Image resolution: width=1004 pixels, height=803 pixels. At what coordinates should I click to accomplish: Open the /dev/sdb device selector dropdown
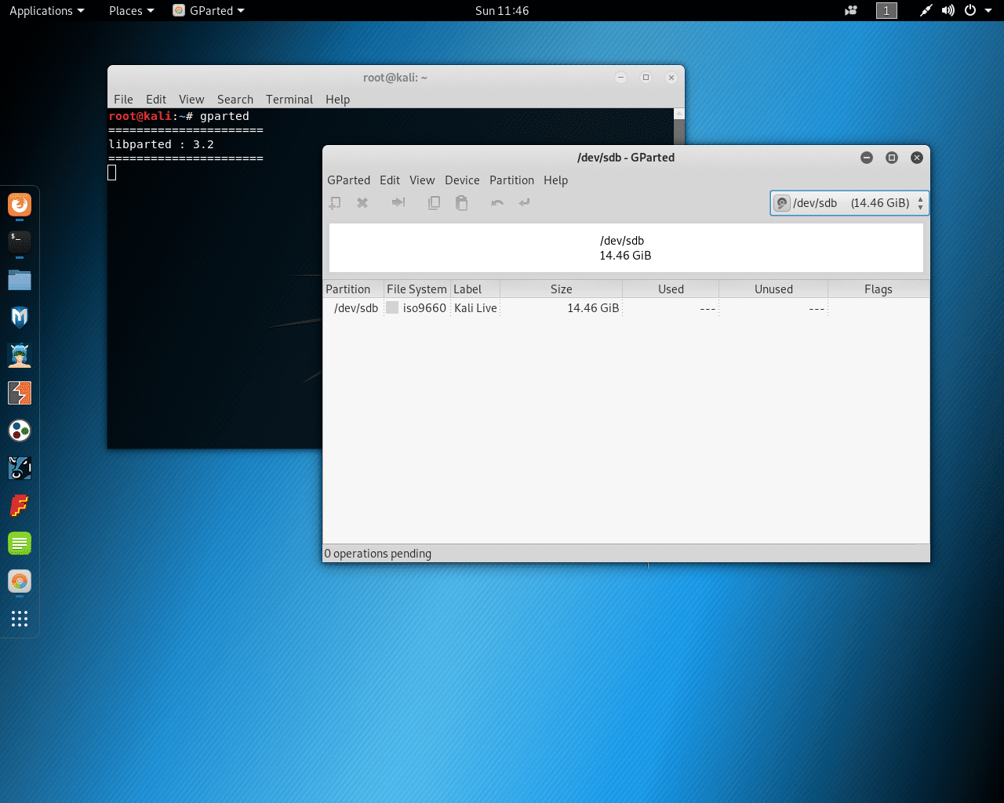pos(849,203)
